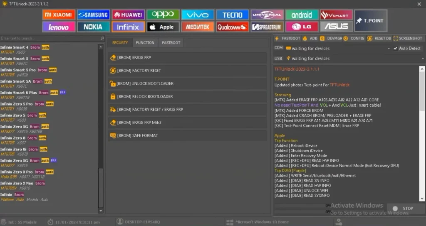
Task: Select the Qualcomm chipset tile
Action: pos(232,27)
